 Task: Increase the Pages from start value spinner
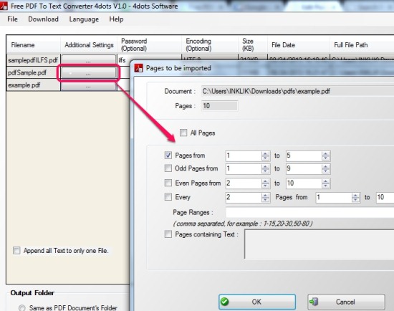pos(265,153)
